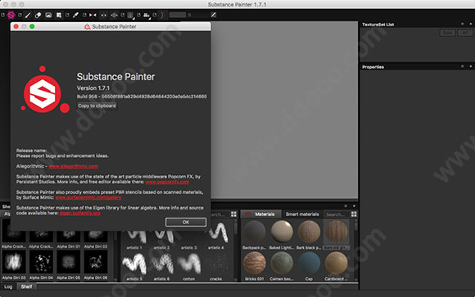Viewport: 475px width, 297px height.
Task: Select the color picker eyedropper tool
Action: (x=75, y=15)
